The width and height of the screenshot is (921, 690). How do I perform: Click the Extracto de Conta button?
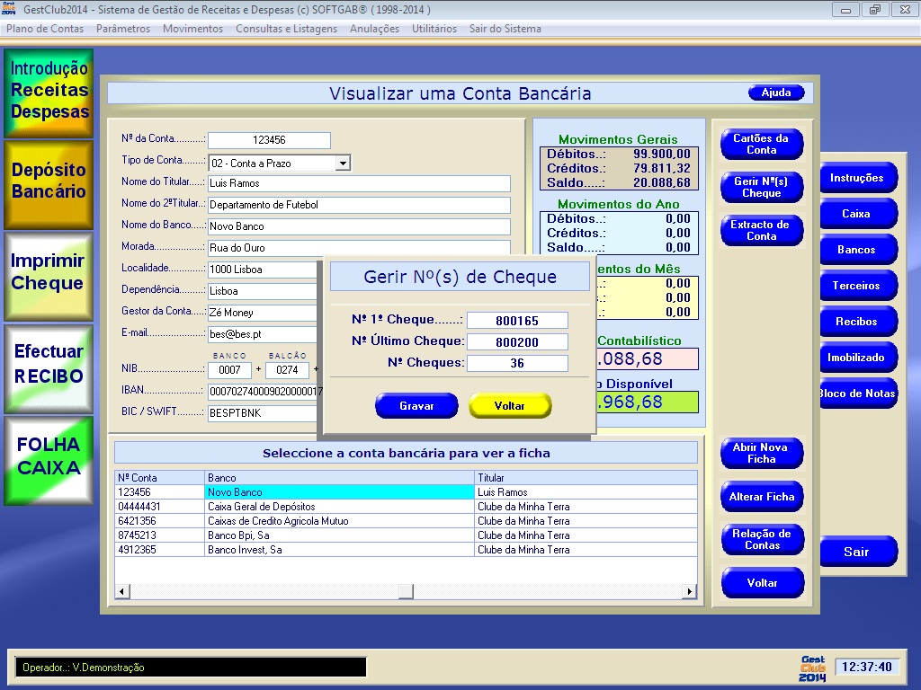(761, 231)
